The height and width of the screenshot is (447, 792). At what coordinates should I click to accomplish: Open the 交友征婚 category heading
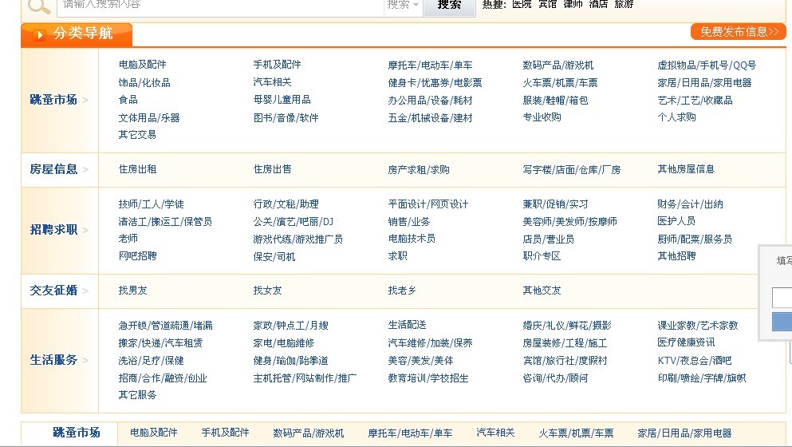53,291
